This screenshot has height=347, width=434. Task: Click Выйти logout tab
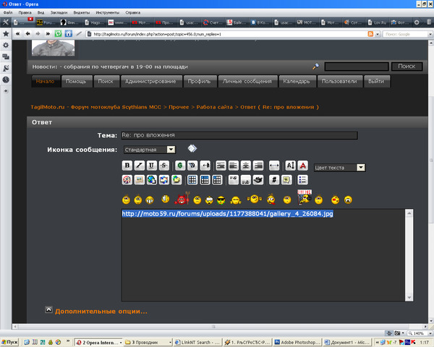[x=376, y=82]
